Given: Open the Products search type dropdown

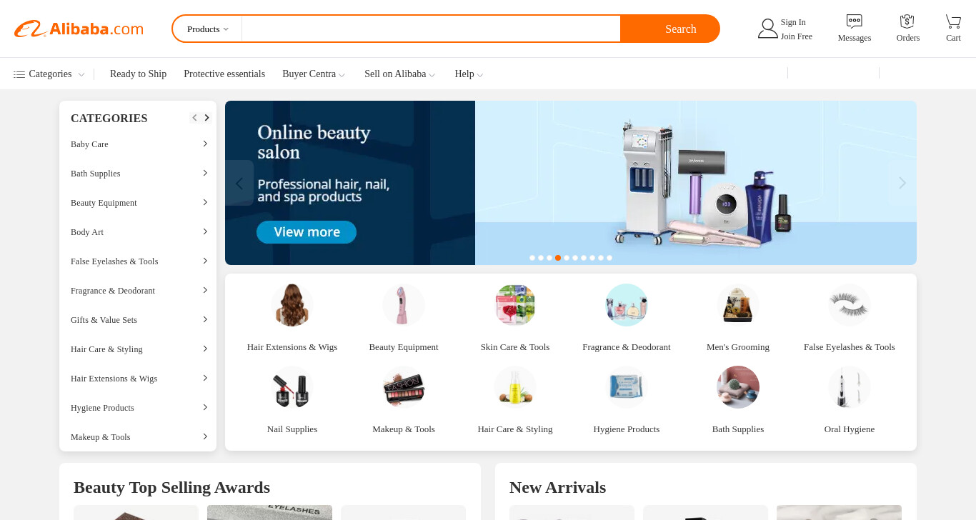Looking at the screenshot, I should point(208,29).
